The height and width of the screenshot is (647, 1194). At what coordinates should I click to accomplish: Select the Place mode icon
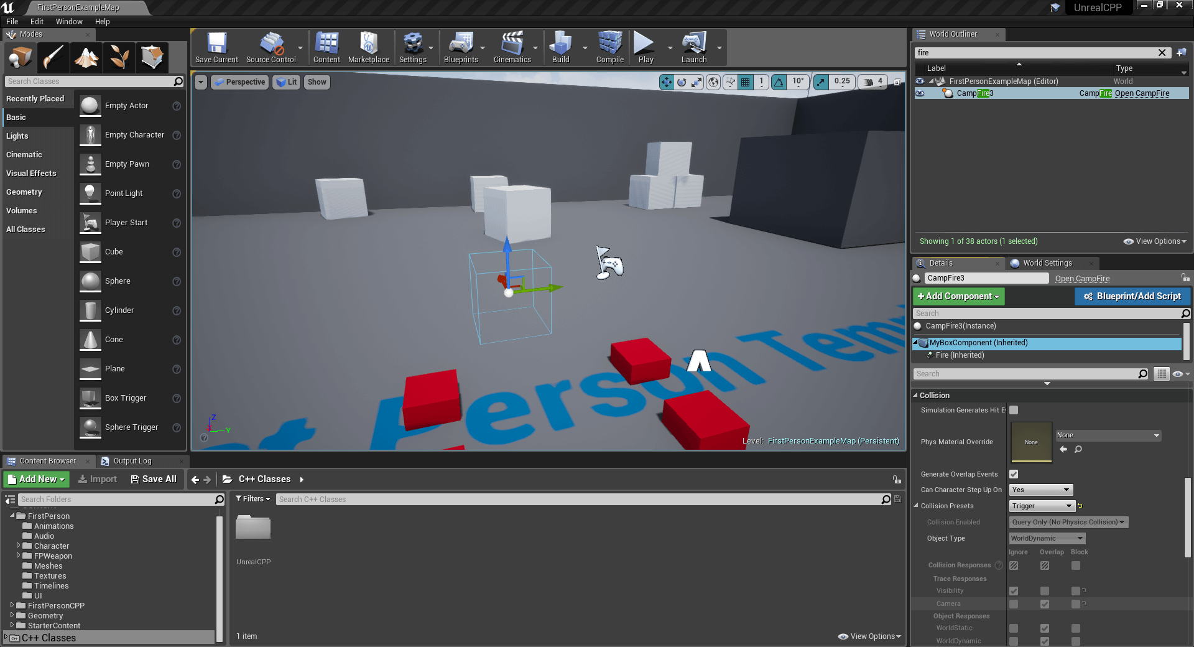click(21, 58)
